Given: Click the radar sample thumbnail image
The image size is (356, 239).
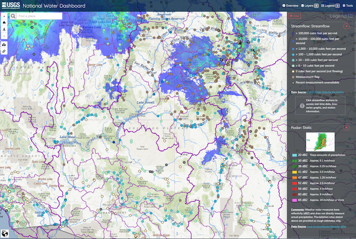Looking at the screenshot, I should click(x=320, y=142).
